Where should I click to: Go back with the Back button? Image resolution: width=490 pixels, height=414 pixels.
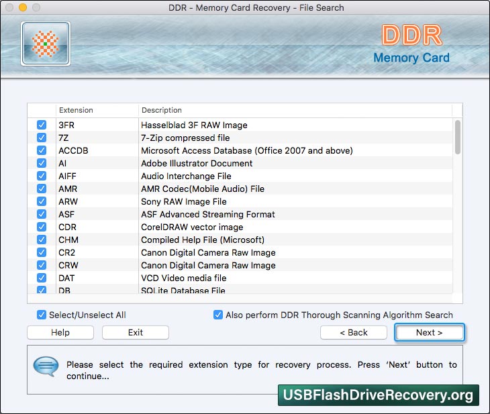354,332
